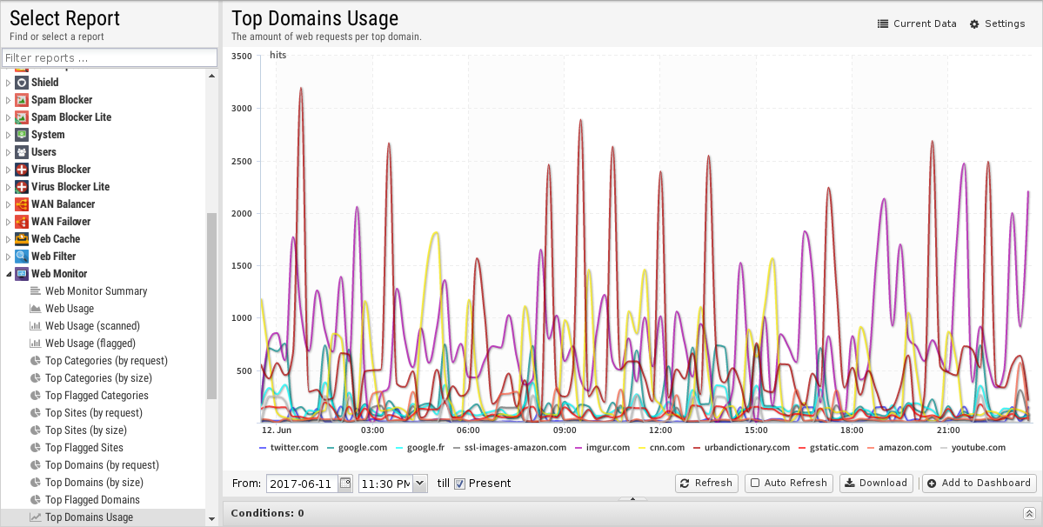Viewport: 1043px width, 527px height.
Task: Toggle the till Present checkbox
Action: click(459, 484)
